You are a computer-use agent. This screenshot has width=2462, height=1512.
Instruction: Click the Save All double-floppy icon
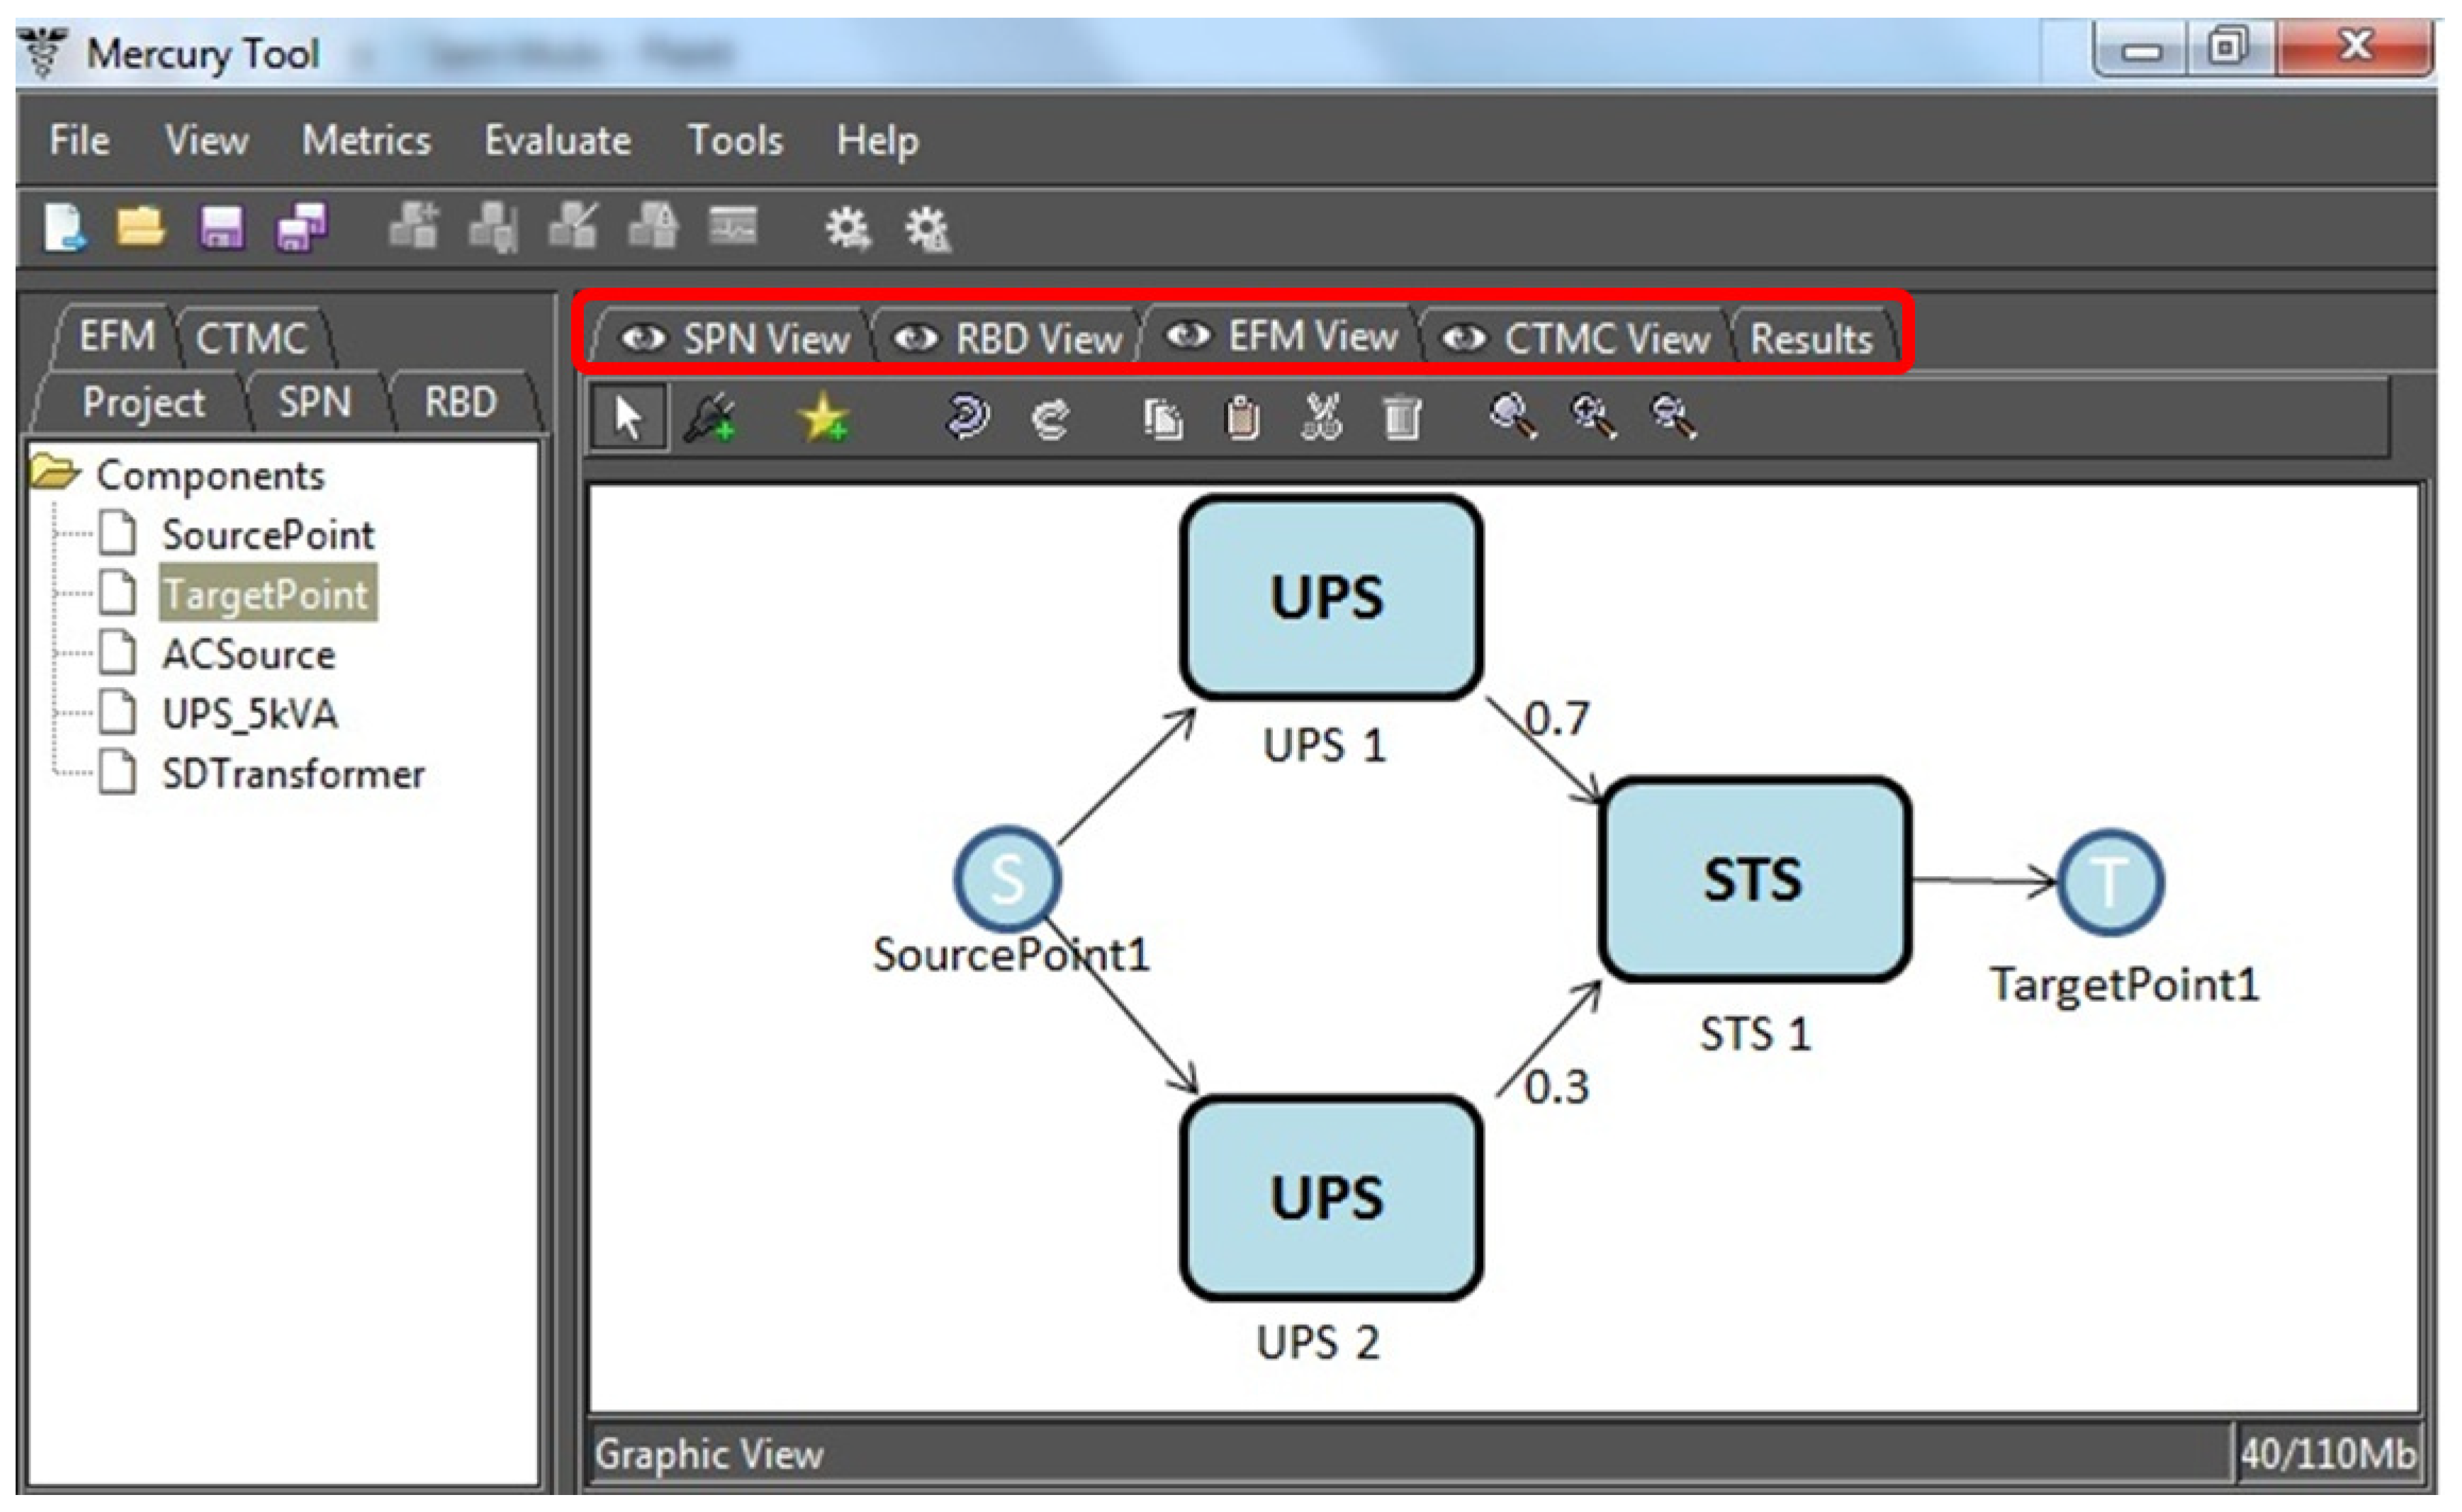(301, 227)
